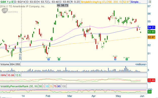
Task: Click the blue 54.21 price axis bubble
Action: [151, 27]
